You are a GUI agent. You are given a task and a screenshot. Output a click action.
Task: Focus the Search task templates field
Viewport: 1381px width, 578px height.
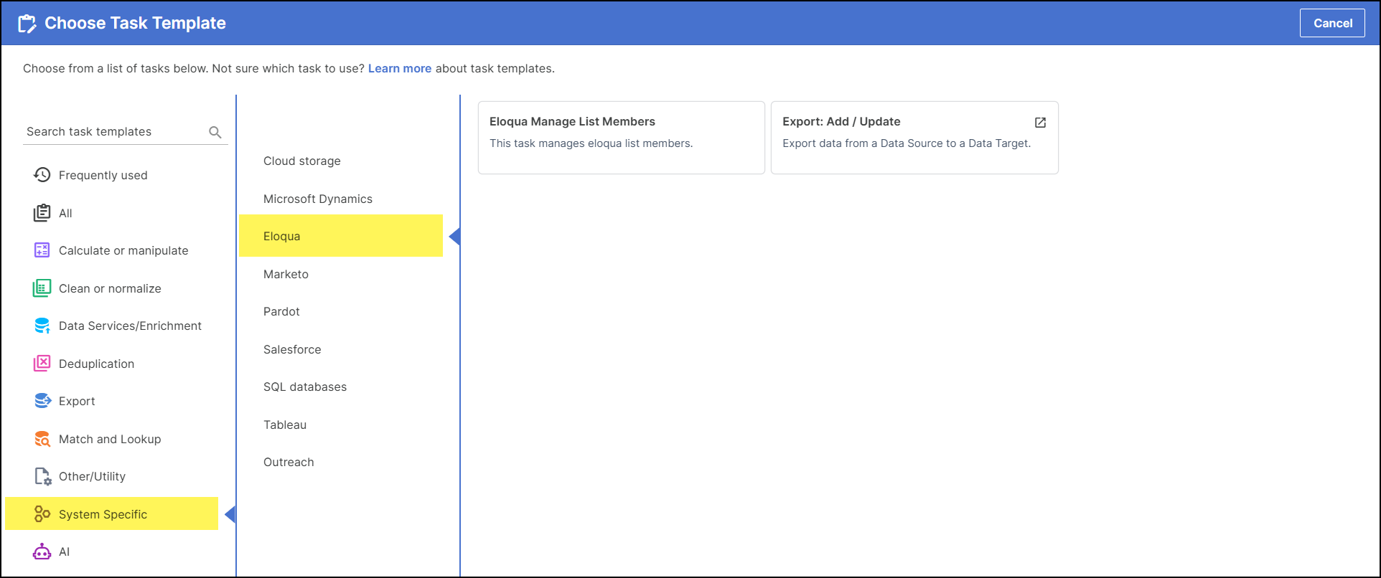point(125,132)
